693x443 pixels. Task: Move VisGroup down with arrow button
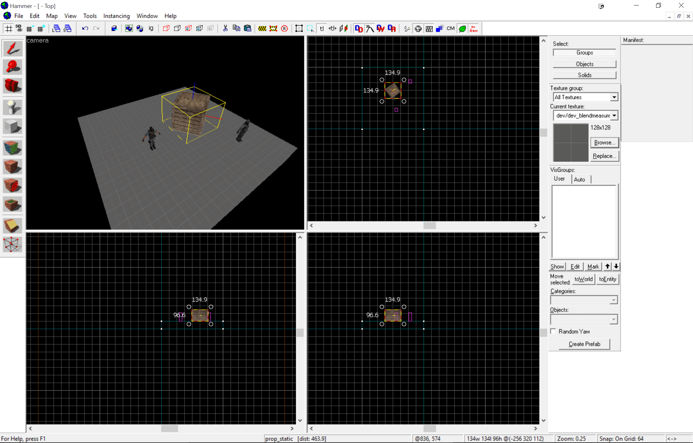tap(616, 266)
